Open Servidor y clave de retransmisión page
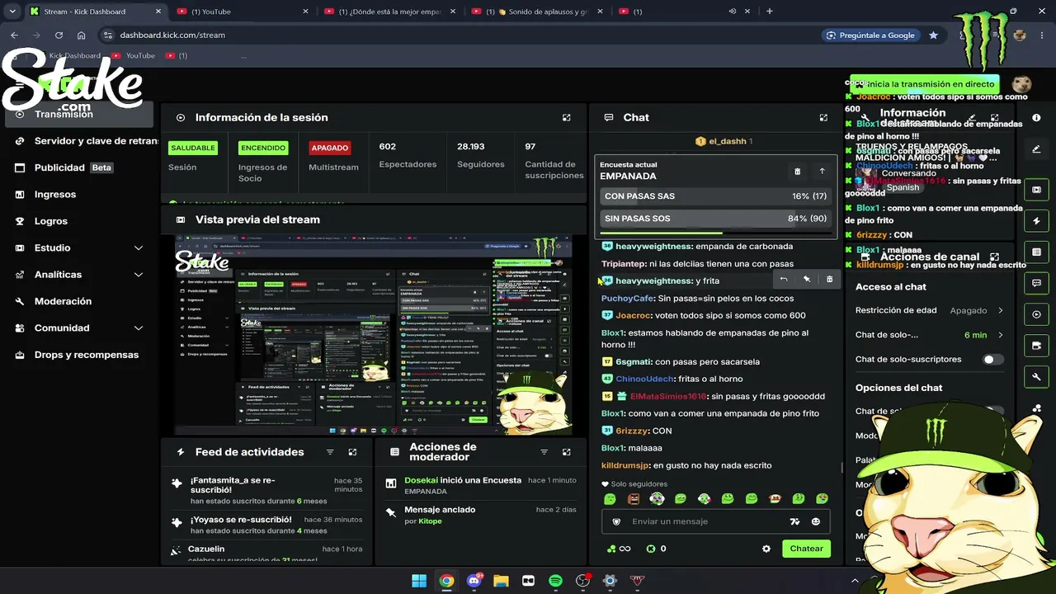1056x594 pixels. click(x=87, y=141)
